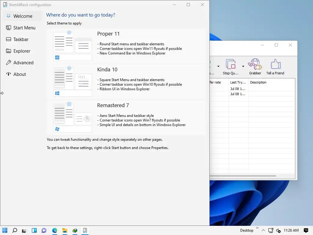Image resolution: width=313 pixels, height=235 pixels.
Task: Open taskbar Search magnifier
Action: [x=15, y=230]
